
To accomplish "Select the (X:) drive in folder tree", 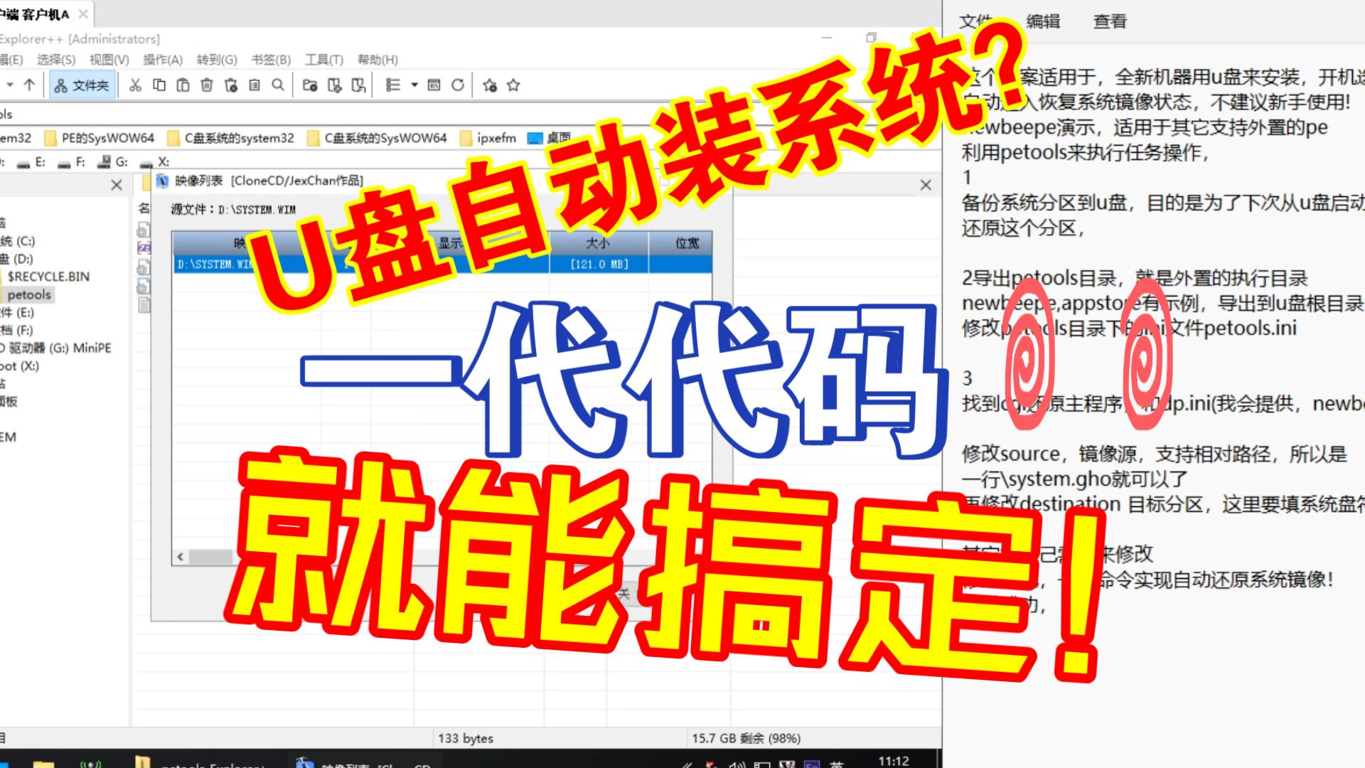I will click(20, 366).
